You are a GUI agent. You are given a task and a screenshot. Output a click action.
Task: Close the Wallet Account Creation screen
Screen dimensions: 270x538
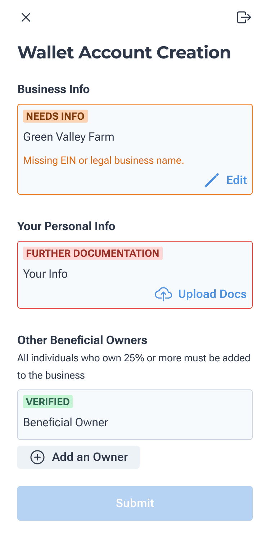[x=26, y=17]
